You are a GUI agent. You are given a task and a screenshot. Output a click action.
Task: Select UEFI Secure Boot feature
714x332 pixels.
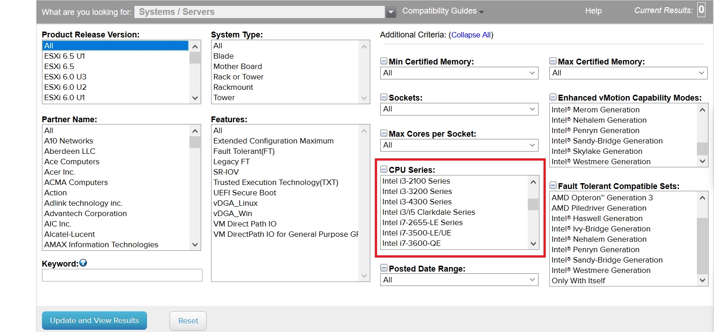285,193
